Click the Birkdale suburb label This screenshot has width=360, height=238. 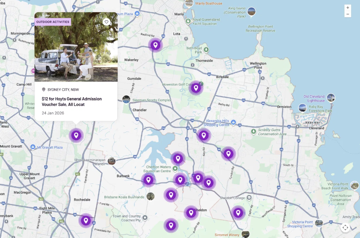[222, 77]
